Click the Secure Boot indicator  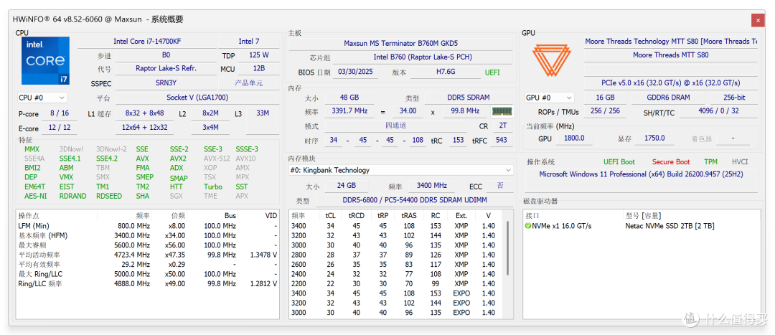point(671,161)
